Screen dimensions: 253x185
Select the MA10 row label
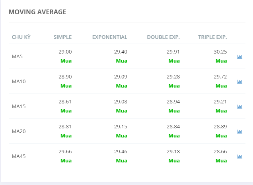pos(19,82)
